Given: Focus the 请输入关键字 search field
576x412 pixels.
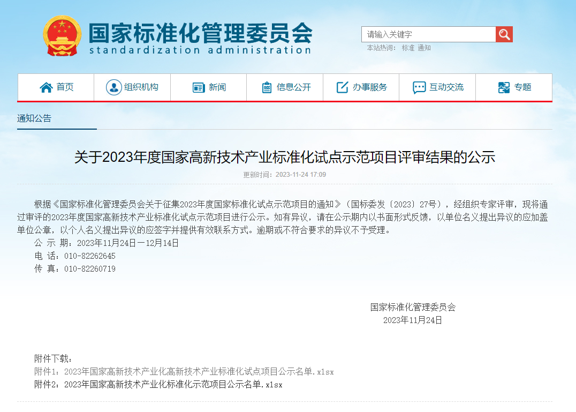Looking at the screenshot, I should (x=428, y=34).
